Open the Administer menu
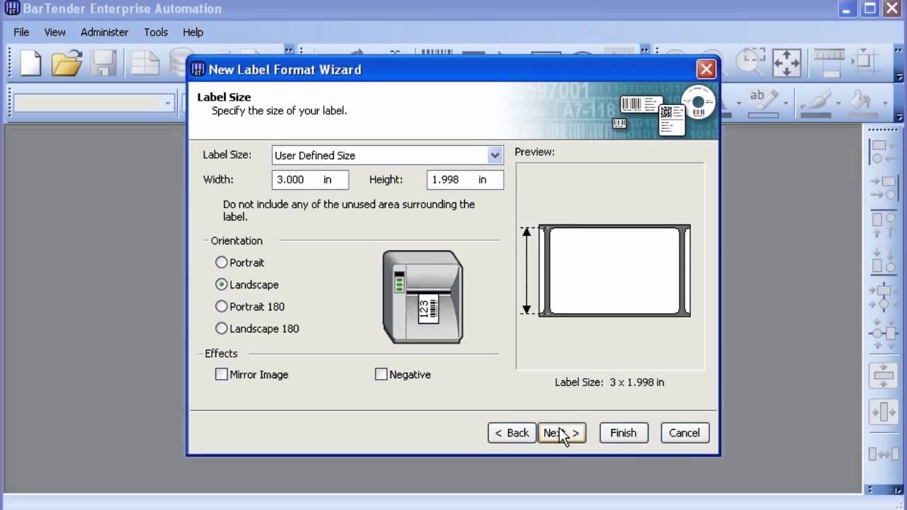The image size is (907, 510). 104,32
